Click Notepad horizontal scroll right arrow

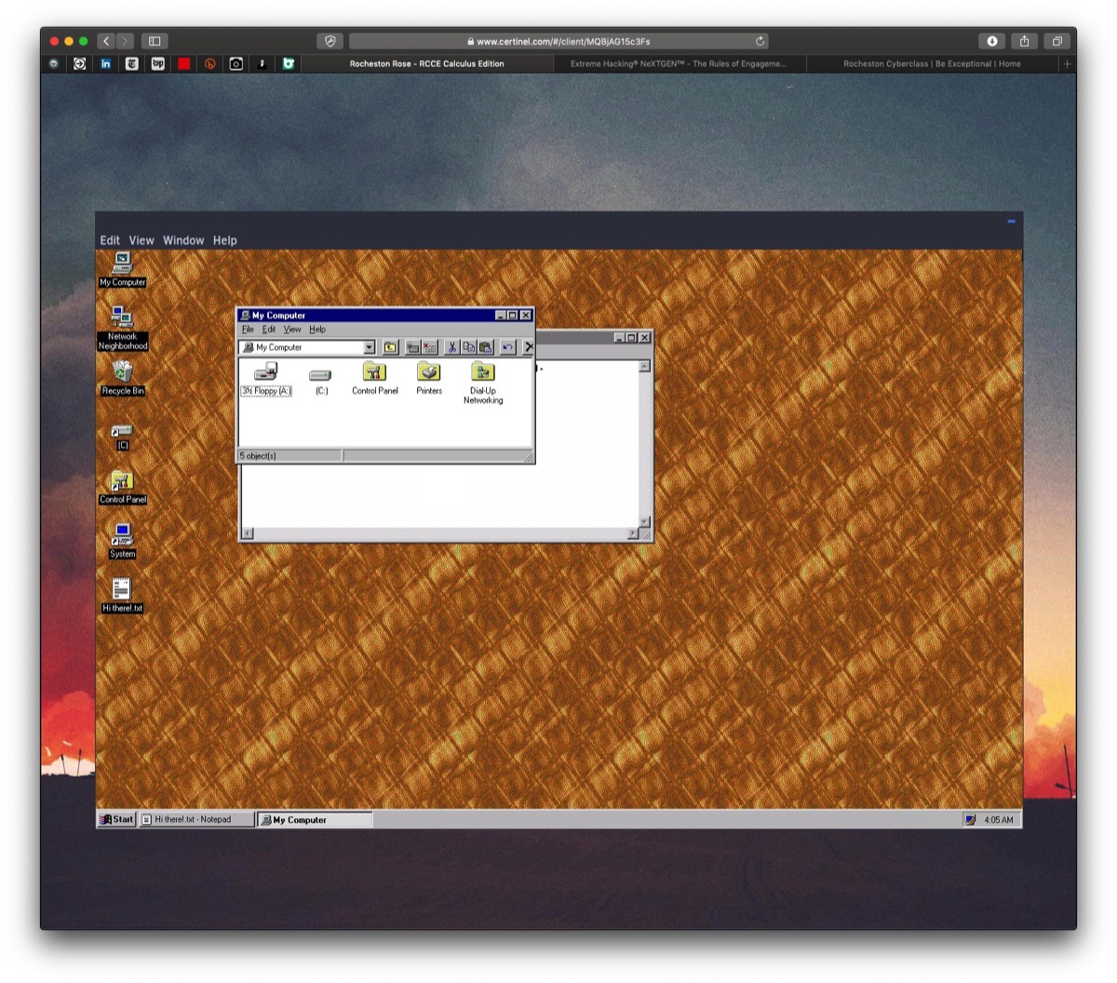pos(633,533)
